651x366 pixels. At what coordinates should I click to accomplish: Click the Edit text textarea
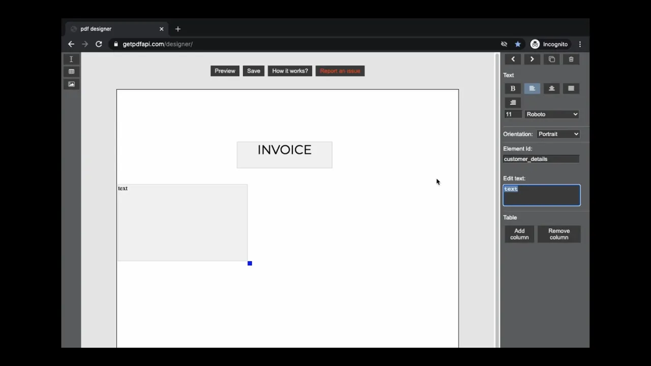(x=542, y=195)
